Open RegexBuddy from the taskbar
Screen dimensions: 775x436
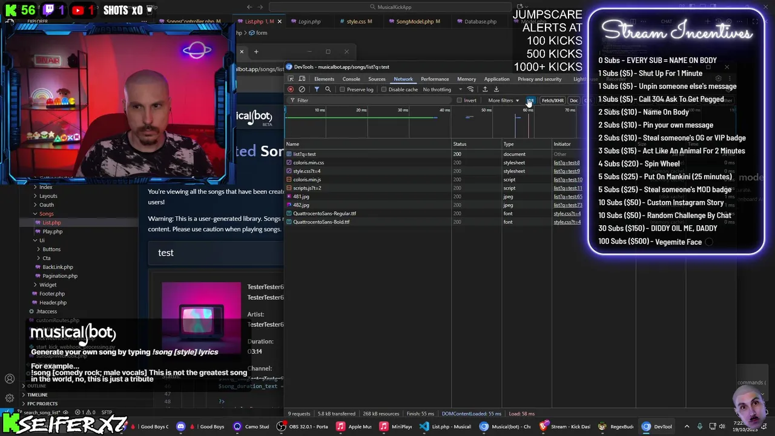[x=616, y=426]
